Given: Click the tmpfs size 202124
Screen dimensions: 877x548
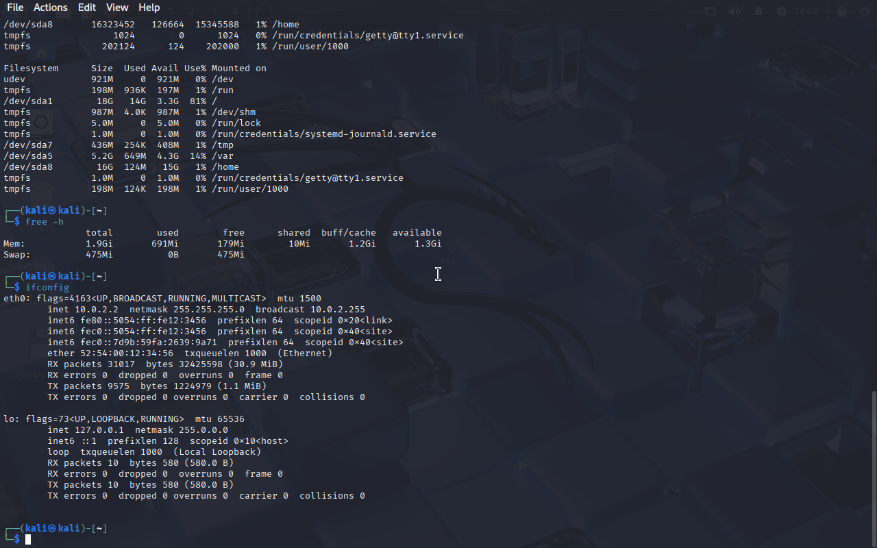Looking at the screenshot, I should pyautogui.click(x=119, y=47).
